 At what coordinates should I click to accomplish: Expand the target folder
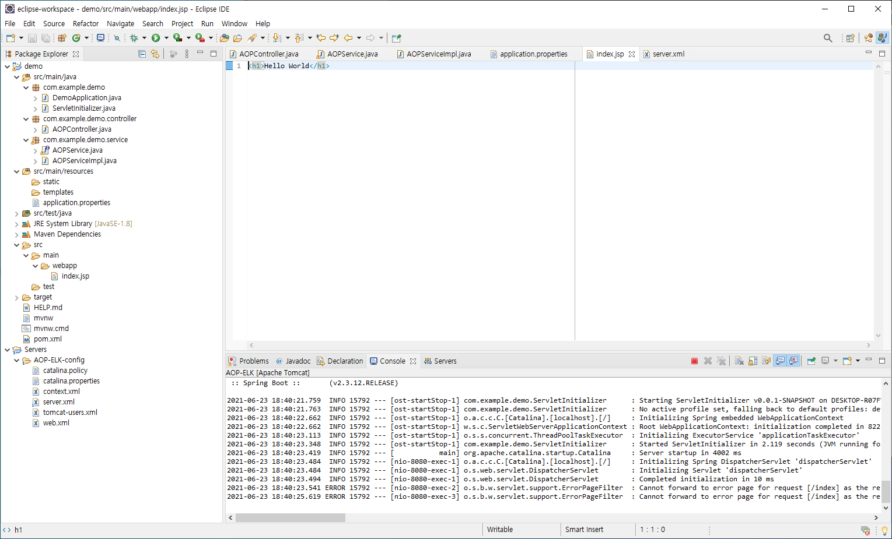coord(16,297)
